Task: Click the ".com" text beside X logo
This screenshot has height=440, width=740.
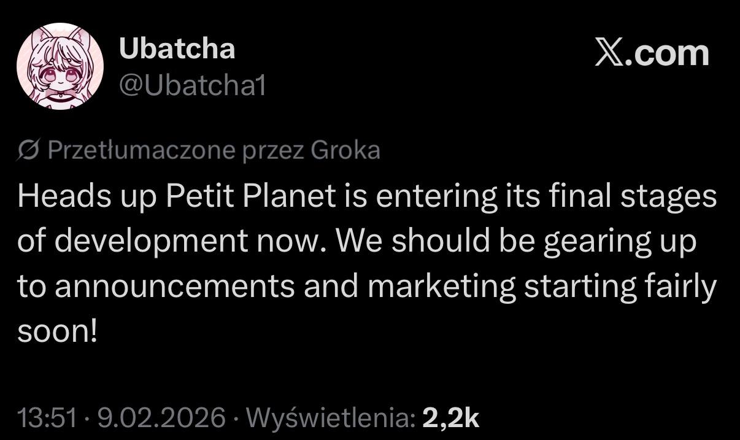Action: (671, 54)
